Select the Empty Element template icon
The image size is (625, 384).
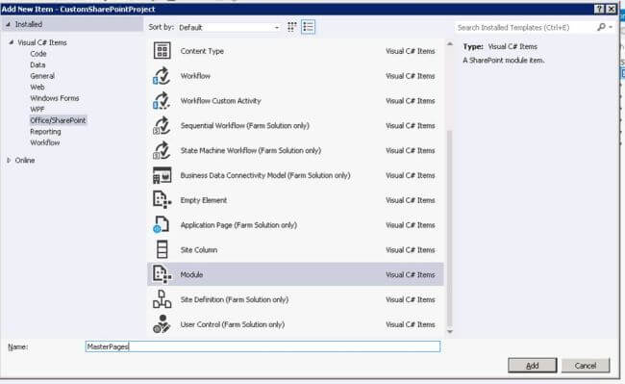(x=162, y=200)
